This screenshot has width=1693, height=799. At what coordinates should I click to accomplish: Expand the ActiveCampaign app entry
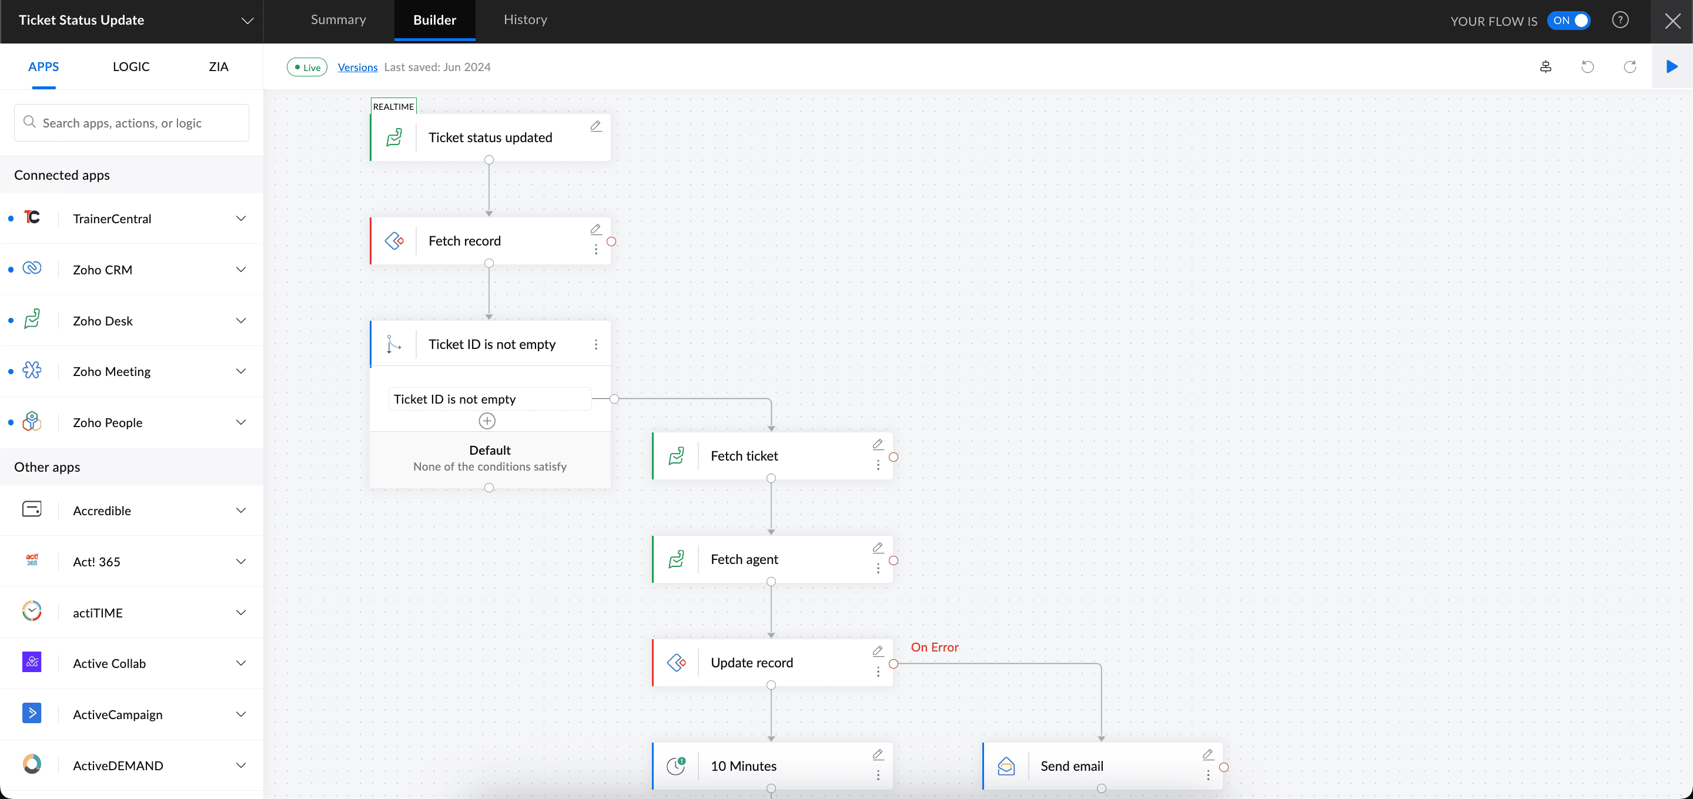[x=240, y=714]
